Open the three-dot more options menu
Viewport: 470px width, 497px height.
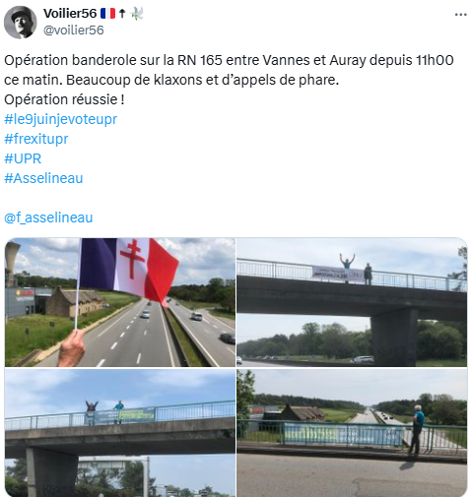tap(460, 15)
